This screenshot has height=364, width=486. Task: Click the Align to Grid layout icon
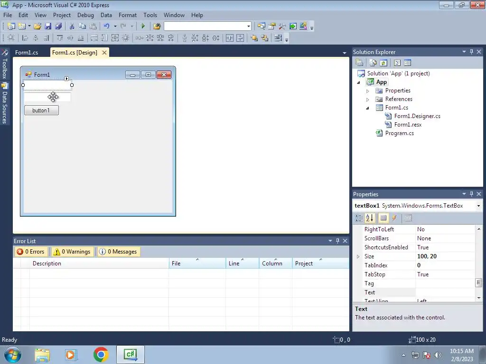click(x=11, y=38)
